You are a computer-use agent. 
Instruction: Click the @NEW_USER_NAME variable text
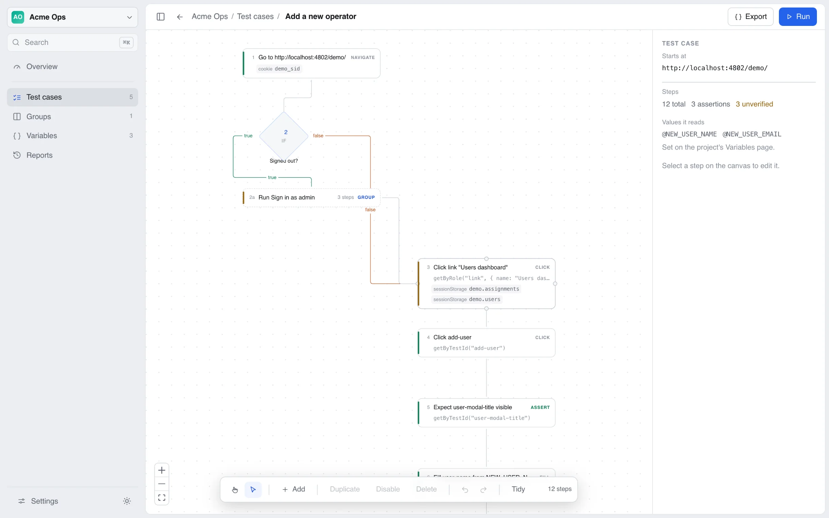(689, 134)
